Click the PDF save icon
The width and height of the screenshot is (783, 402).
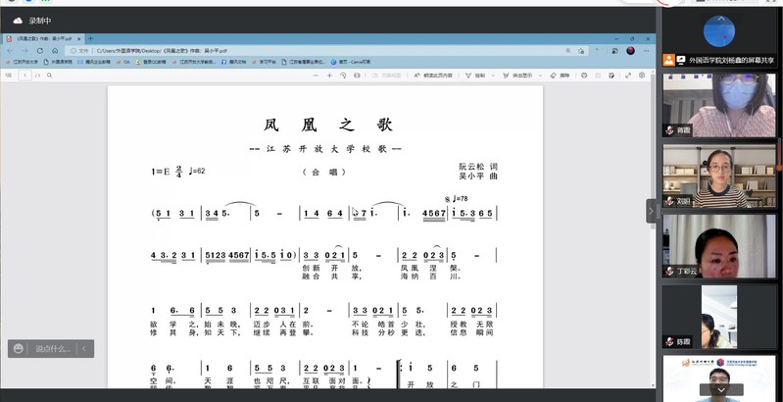tap(598, 75)
